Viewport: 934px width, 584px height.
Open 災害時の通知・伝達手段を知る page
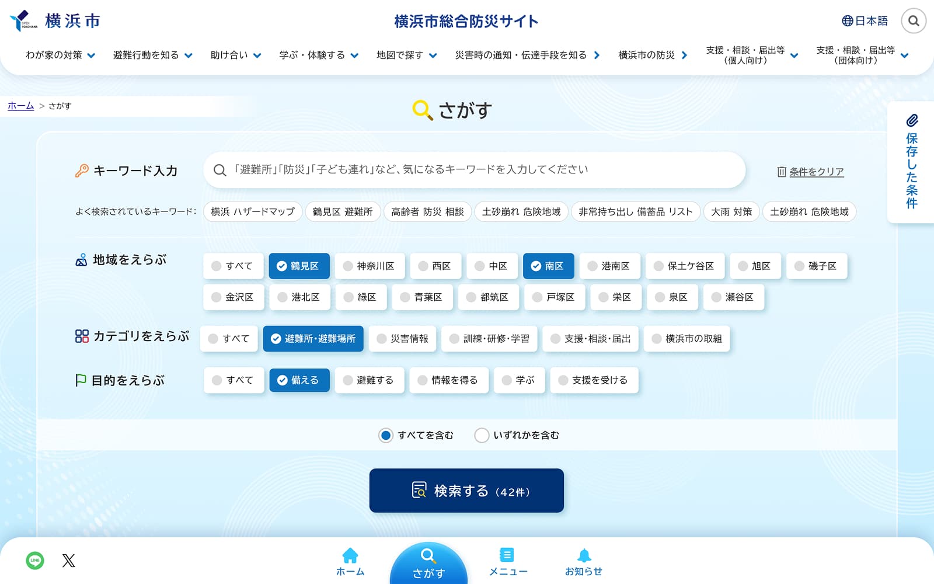click(528, 55)
